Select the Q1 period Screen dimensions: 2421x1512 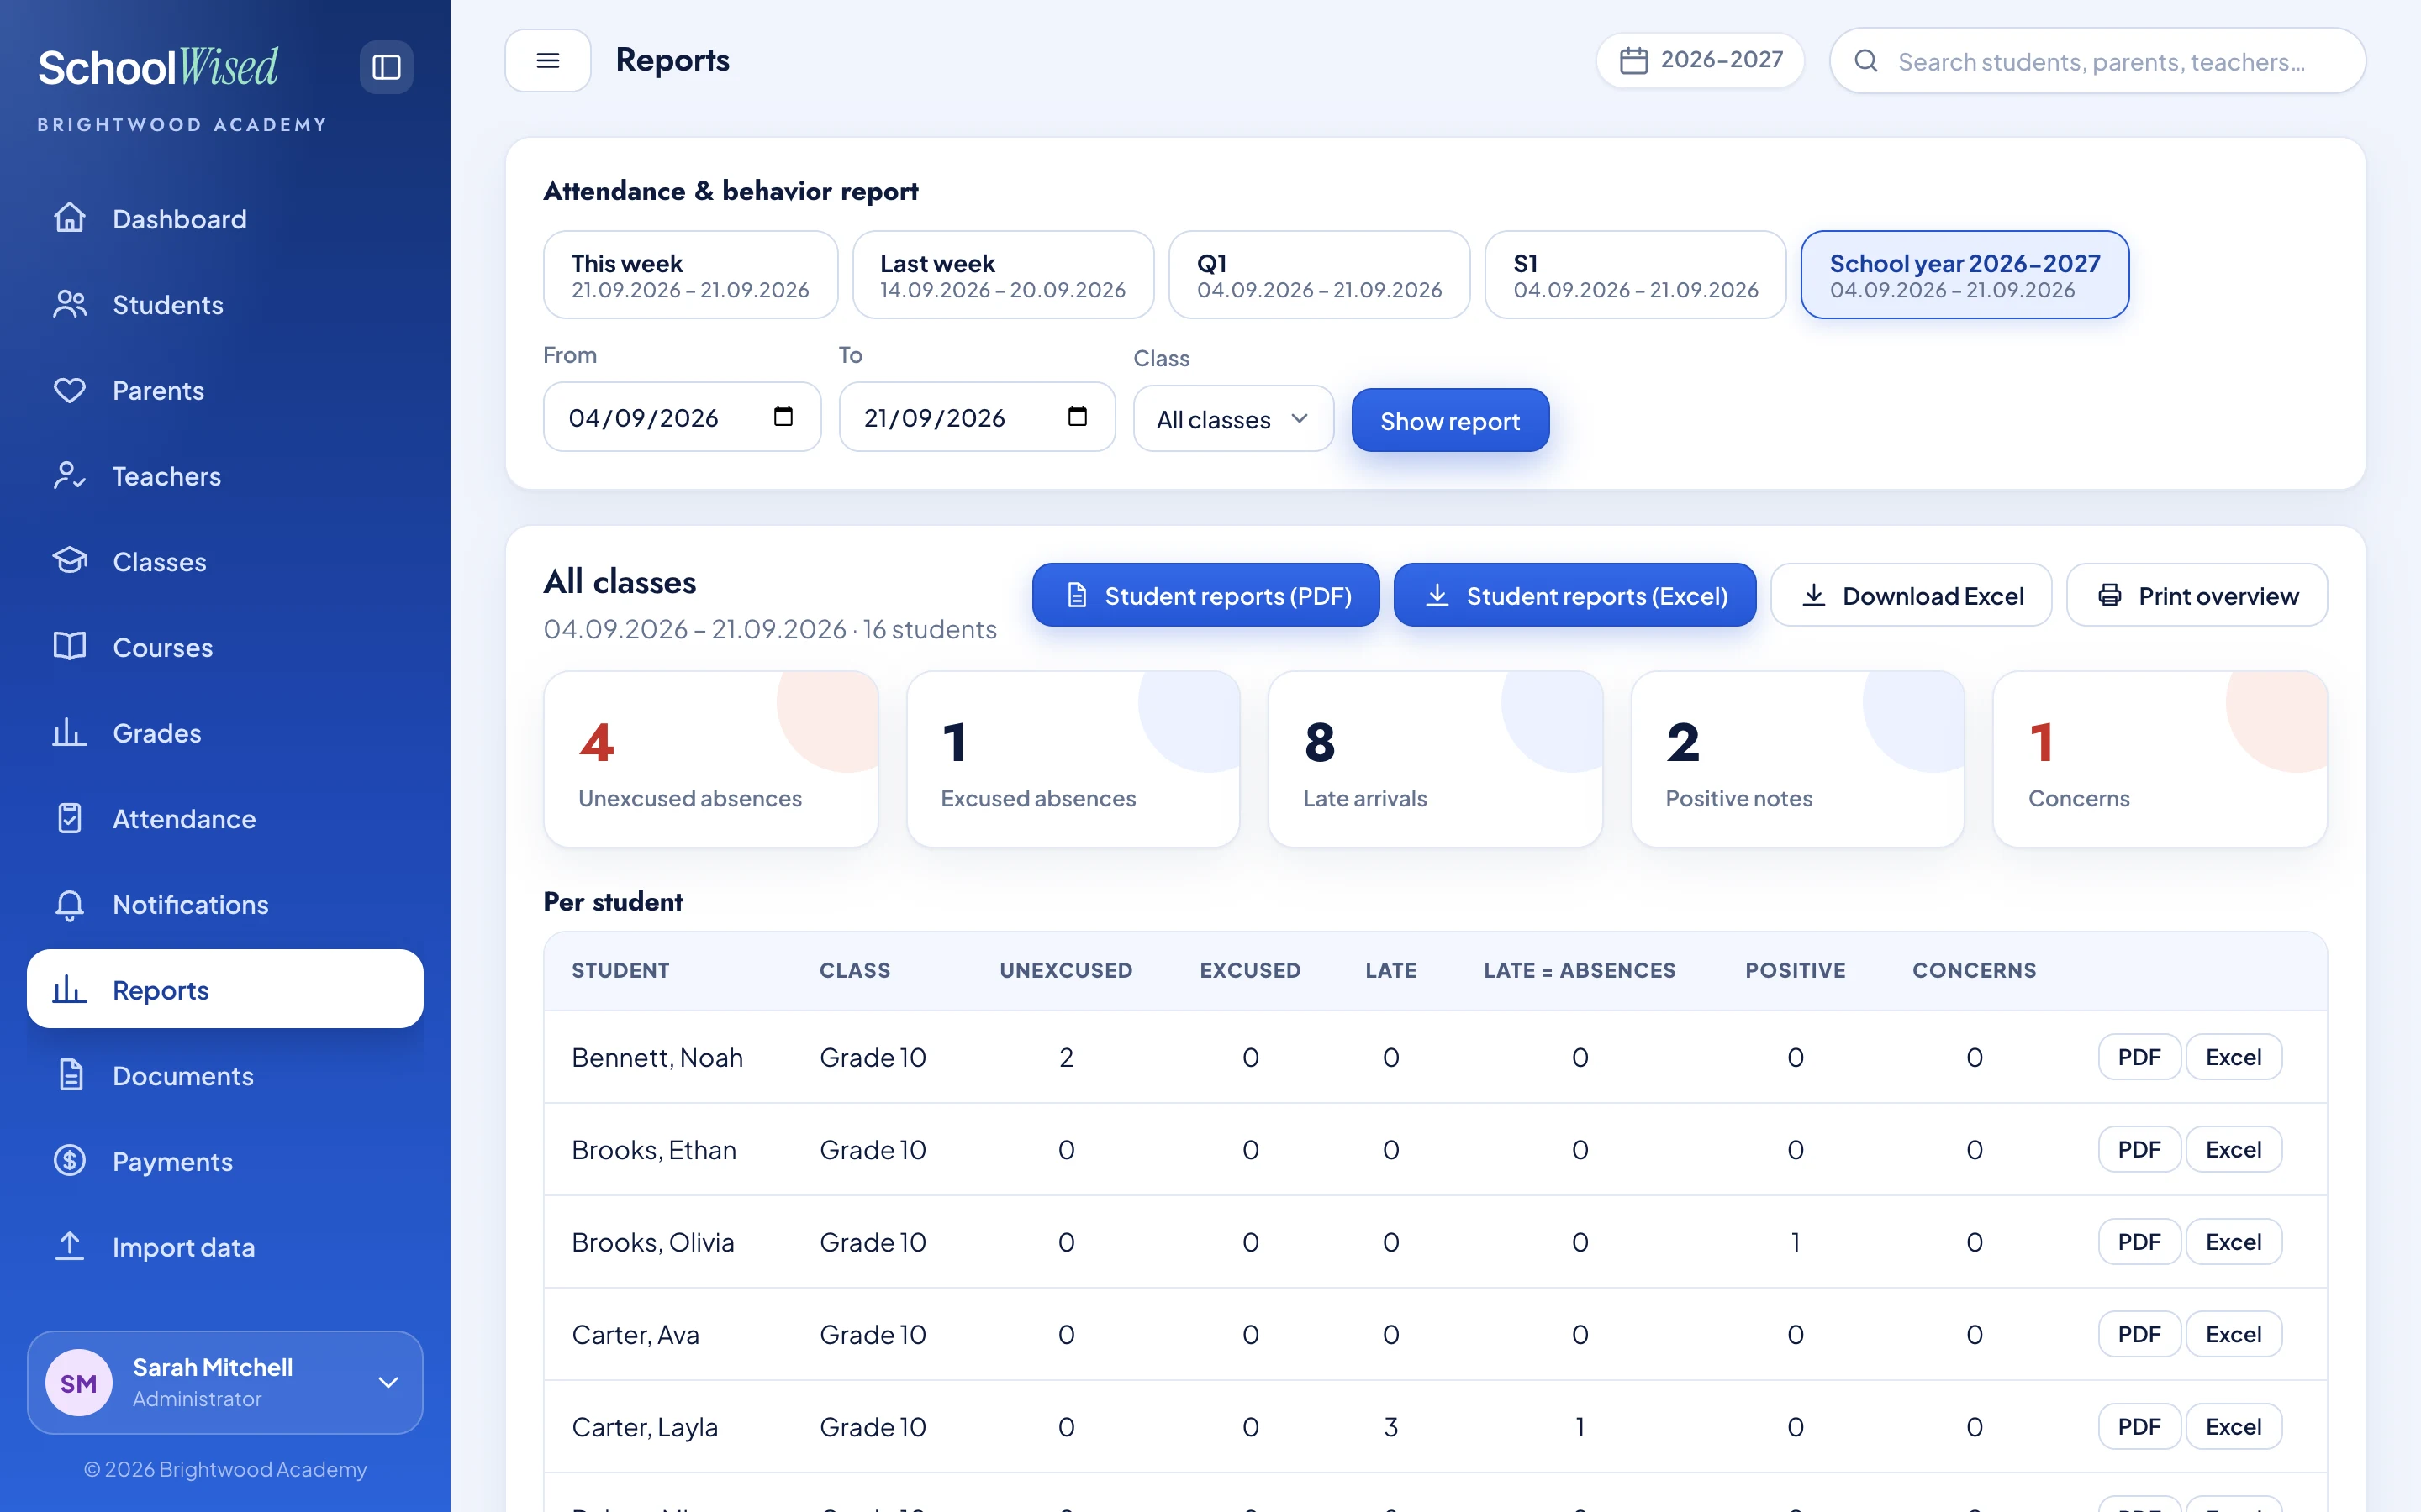click(x=1319, y=275)
